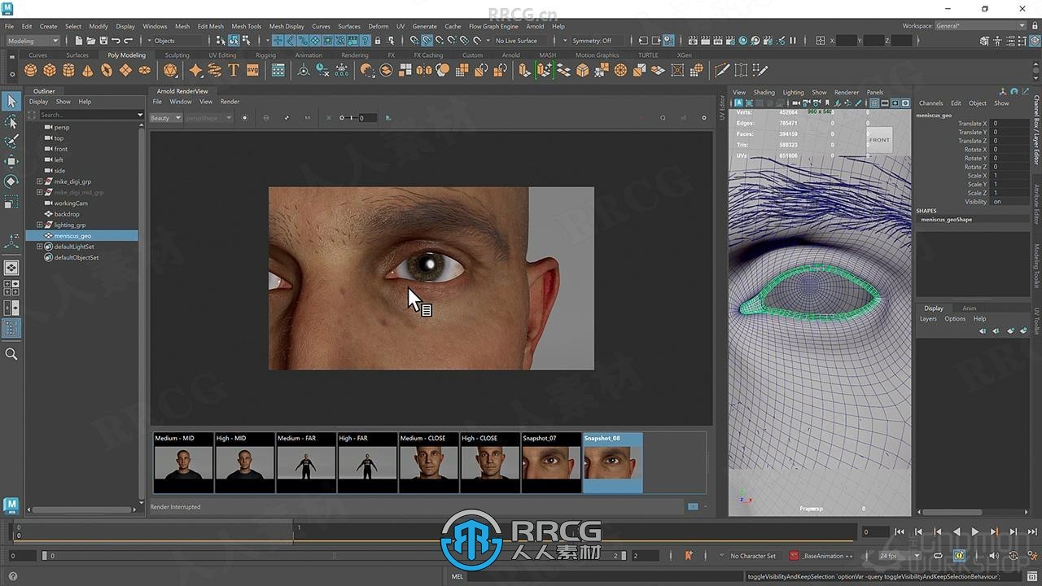The height and width of the screenshot is (586, 1042).
Task: Switch to the XGen shelf tab
Action: (685, 55)
